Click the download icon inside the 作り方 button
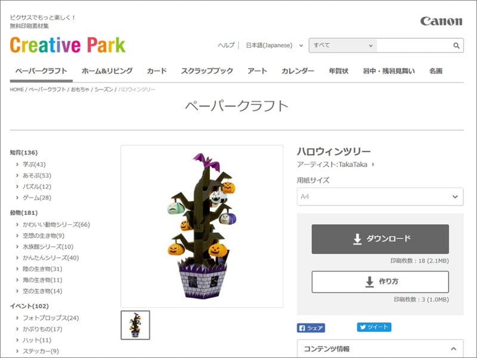Screen dimensions: 477x358 (x=368, y=283)
